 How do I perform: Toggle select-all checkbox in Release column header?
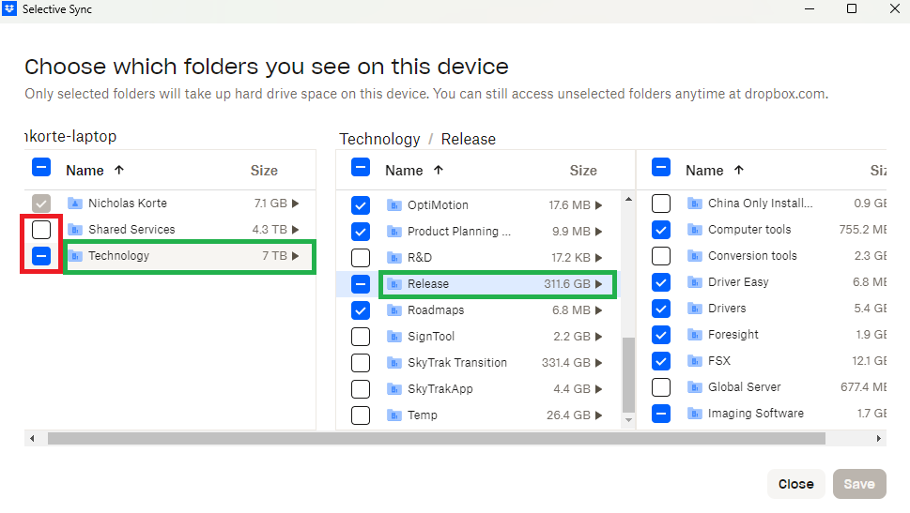point(661,168)
